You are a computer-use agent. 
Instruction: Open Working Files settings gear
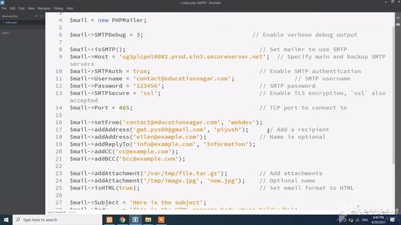pyautogui.click(x=36, y=16)
